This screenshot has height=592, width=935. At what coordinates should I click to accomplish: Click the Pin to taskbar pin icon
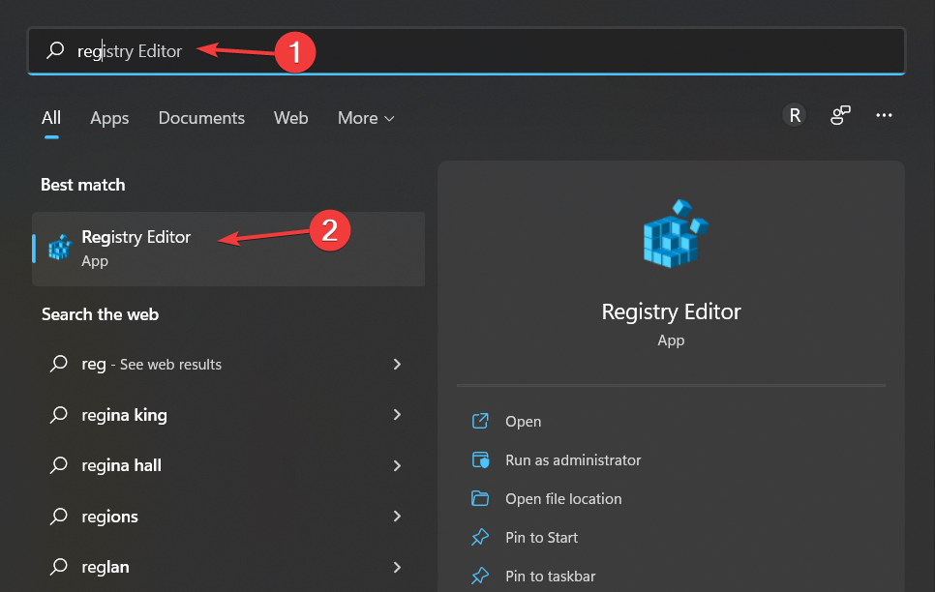[480, 576]
